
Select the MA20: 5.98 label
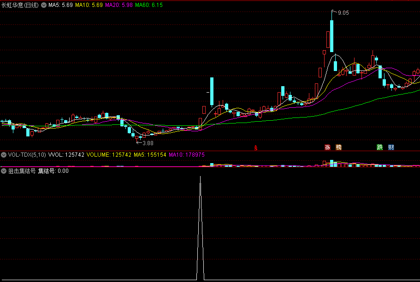point(119,5)
